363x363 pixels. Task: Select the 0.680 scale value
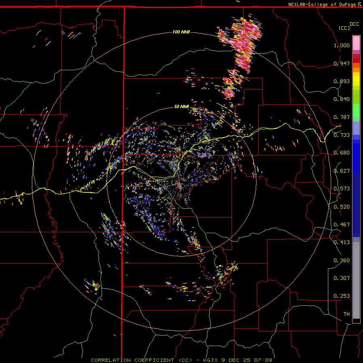coord(342,153)
